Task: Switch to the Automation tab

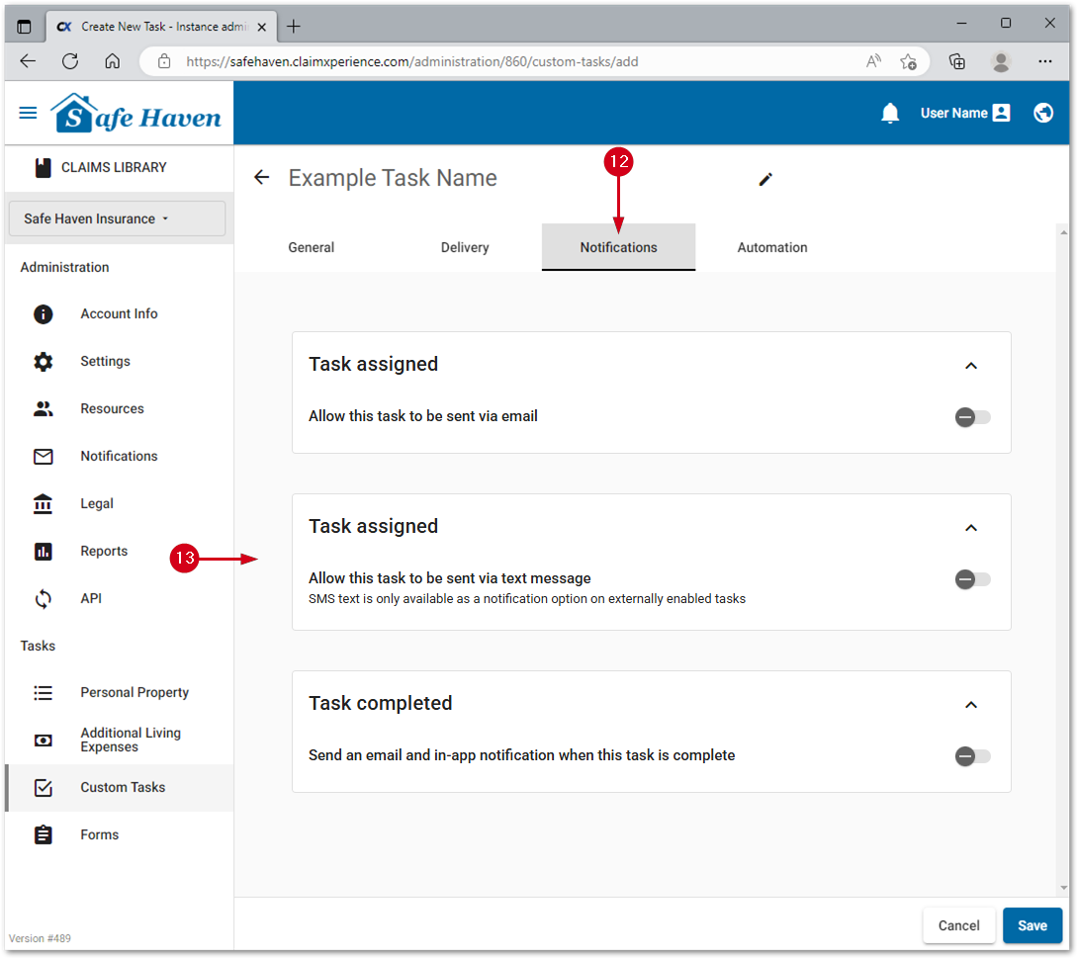Action: click(772, 247)
